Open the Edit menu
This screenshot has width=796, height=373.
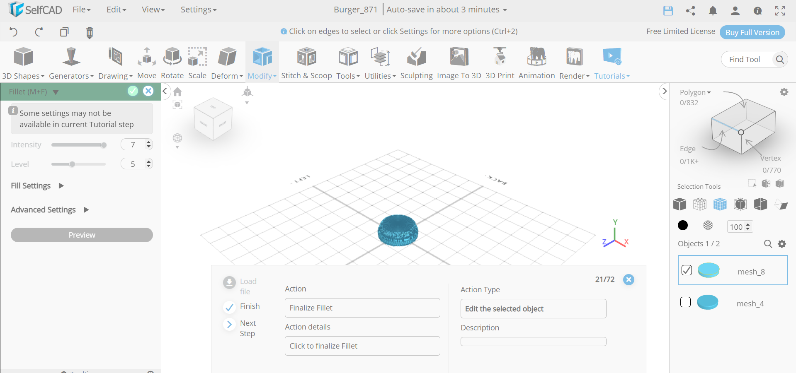pos(116,10)
